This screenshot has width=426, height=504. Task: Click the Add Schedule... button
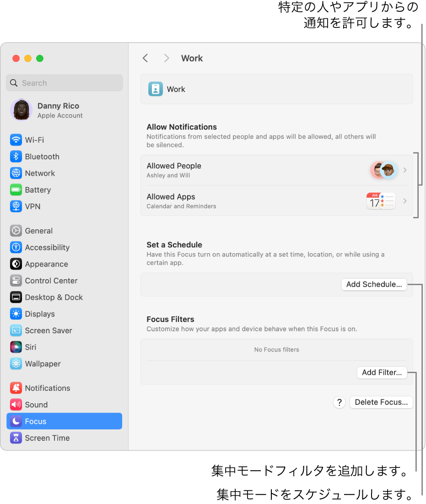[x=374, y=284]
